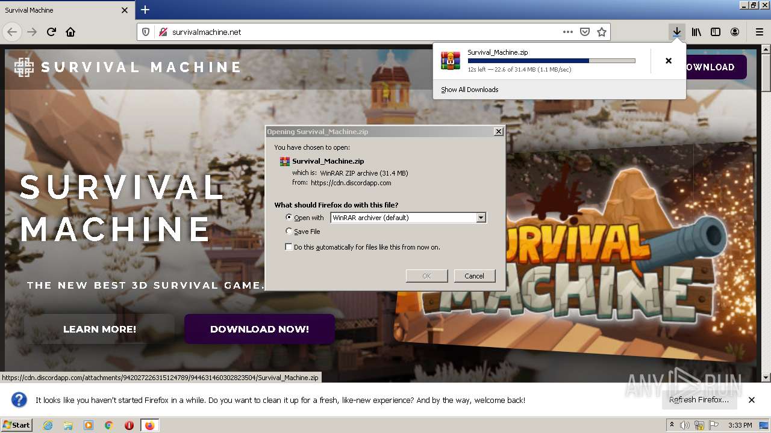Click the blue question mark info icon

point(19,400)
